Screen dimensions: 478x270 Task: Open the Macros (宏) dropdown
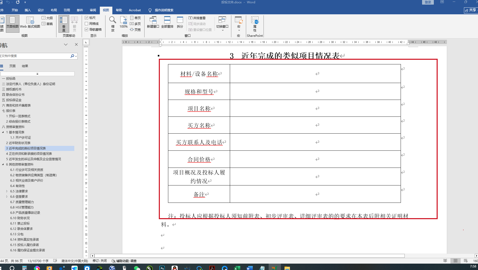[239, 24]
